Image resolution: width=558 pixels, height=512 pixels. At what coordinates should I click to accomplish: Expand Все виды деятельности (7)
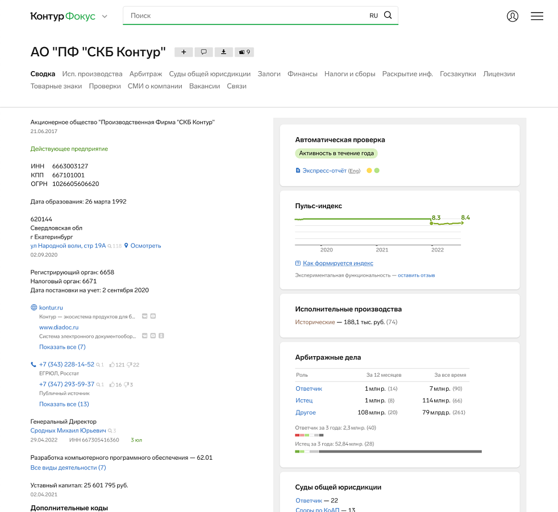click(x=68, y=468)
